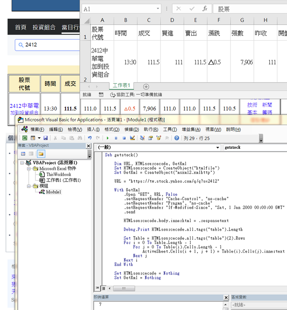Image resolution: width=287 pixels, height=310 pixels.
Task: Open the (一般) object dropdown
Action: (x=218, y=148)
